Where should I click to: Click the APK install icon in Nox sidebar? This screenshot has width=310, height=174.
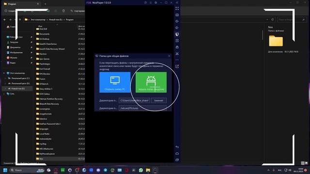(x=177, y=41)
